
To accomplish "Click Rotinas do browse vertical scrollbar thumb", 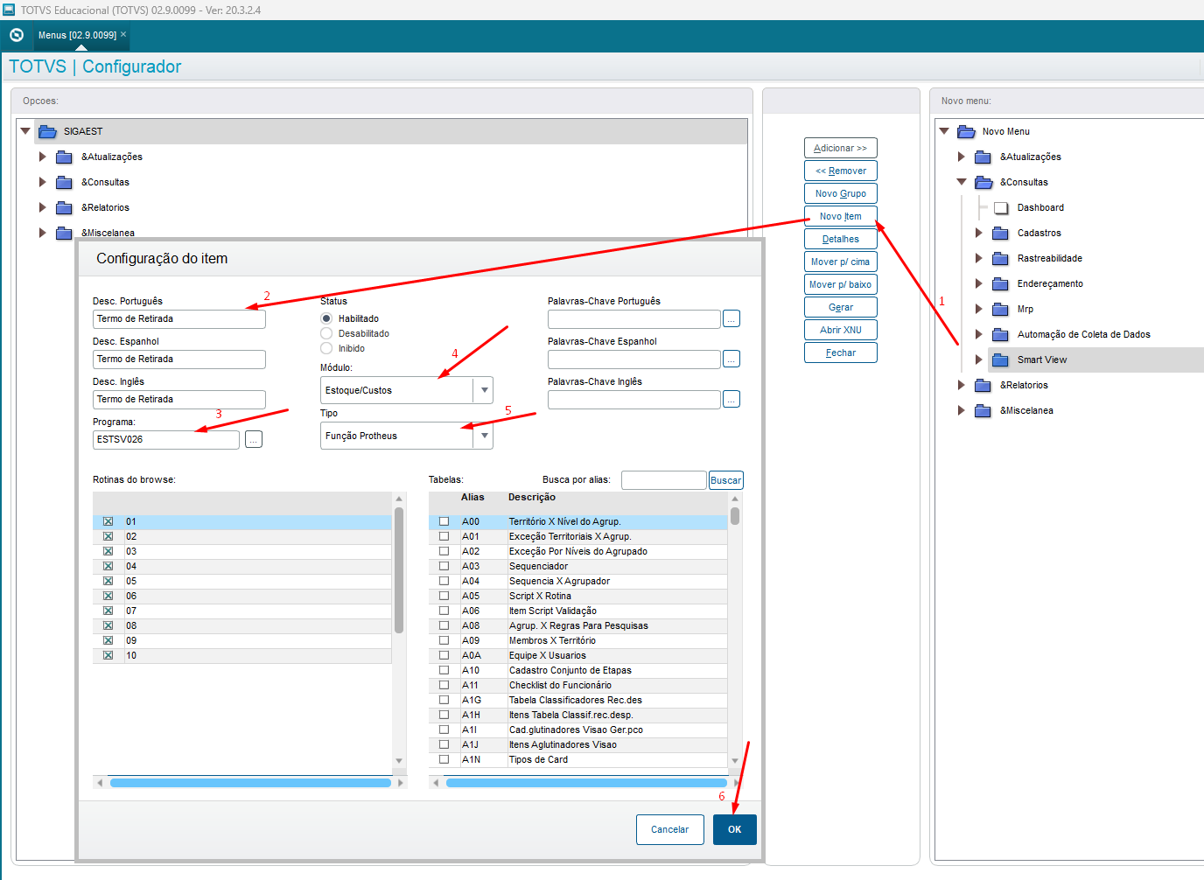I will pyautogui.click(x=399, y=569).
